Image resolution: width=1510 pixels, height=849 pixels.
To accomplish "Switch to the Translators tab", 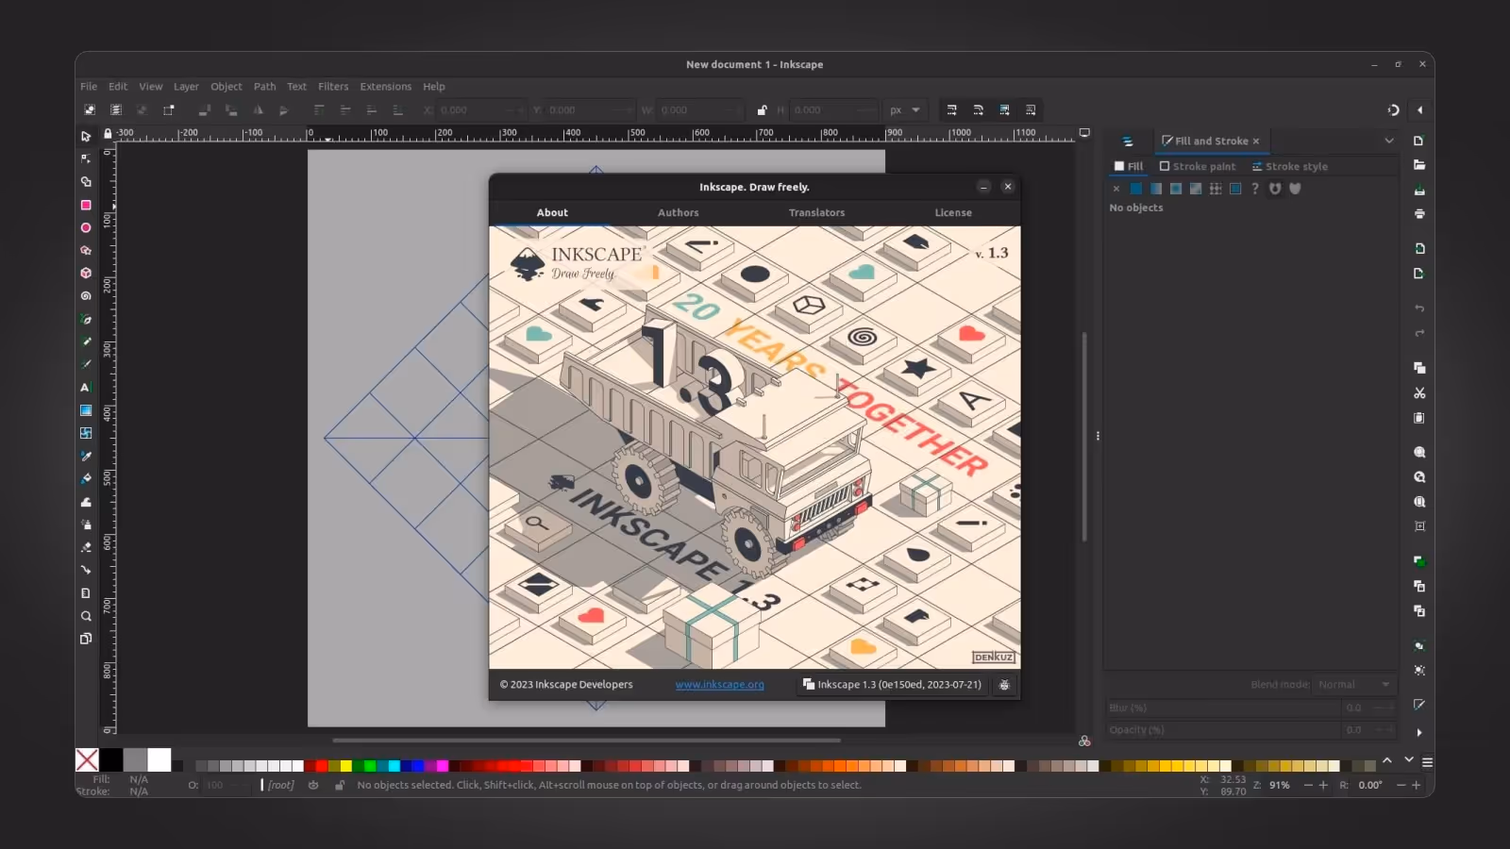I will click(817, 213).
